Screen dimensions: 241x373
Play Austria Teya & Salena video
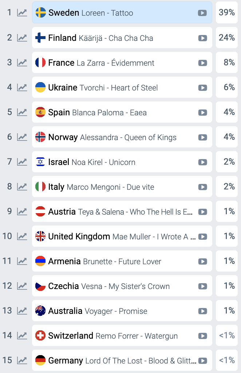[x=202, y=212]
